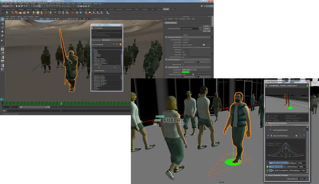The image size is (319, 184).
Task: Expand the Maya Viewport Settings section
Action: (x=266, y=175)
